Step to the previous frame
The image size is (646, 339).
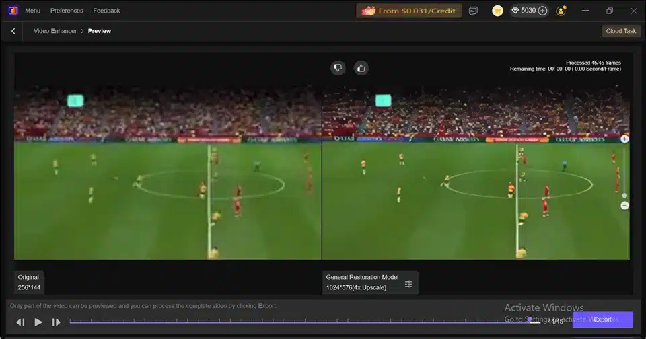pyautogui.click(x=20, y=322)
